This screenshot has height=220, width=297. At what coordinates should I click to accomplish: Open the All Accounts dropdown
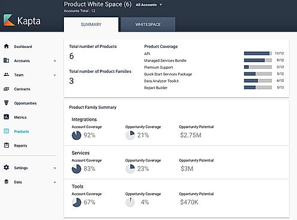(149, 5)
